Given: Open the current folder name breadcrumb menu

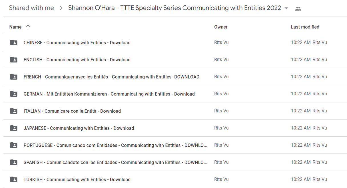Looking at the screenshot, I should pyautogui.click(x=174, y=8).
